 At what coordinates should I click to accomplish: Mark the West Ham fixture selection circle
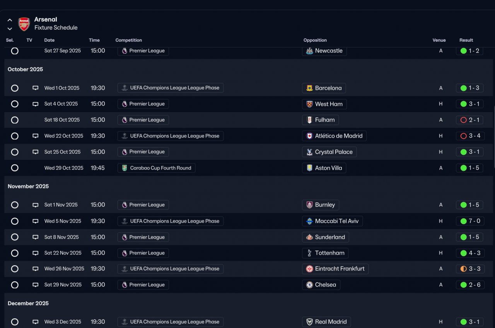pos(15,104)
